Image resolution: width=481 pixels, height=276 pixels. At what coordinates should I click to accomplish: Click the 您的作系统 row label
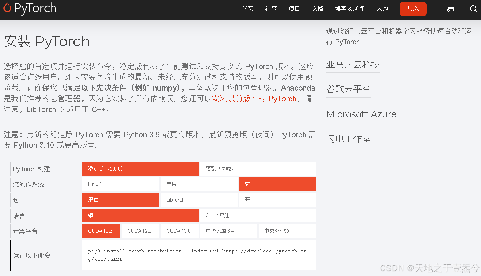(28, 184)
